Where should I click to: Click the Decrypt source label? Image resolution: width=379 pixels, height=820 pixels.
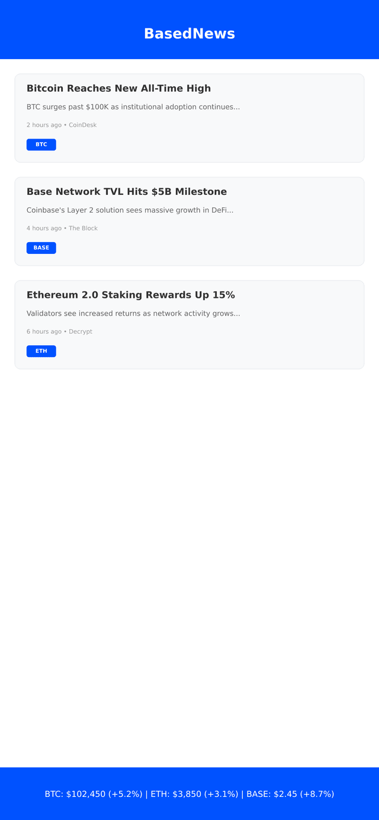(79, 331)
